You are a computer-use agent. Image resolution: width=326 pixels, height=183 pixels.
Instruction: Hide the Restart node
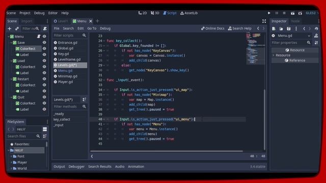click(x=44, y=79)
